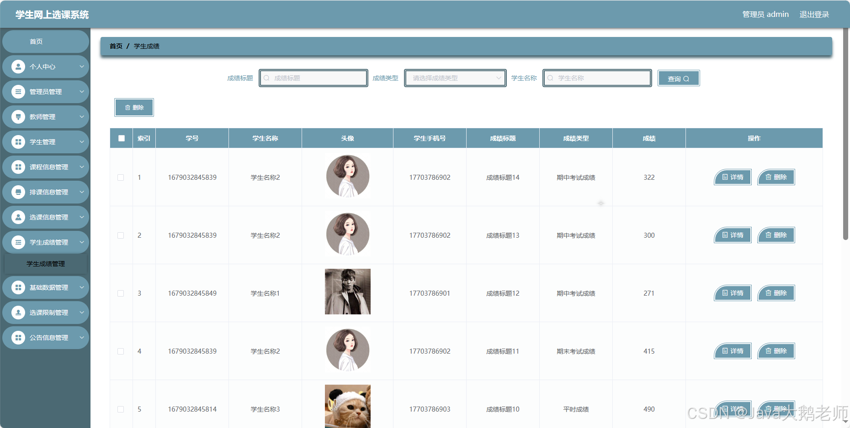Focus the 学生名称 search input
This screenshot has height=428, width=850.
pyautogui.click(x=597, y=78)
